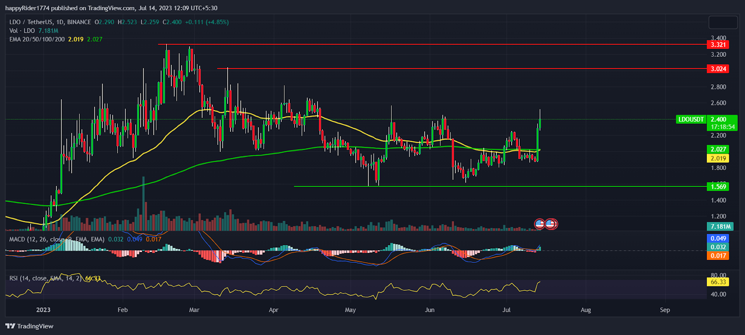Screen dimensions: 745x335
Task: Click the Feb label on time axis
Action: 122,310
